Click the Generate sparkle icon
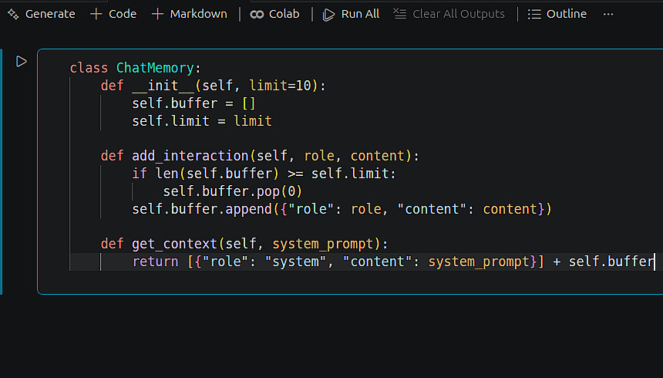 click(x=13, y=14)
